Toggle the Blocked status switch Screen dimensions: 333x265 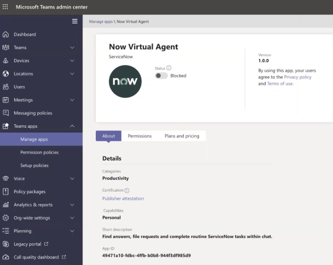[x=161, y=76]
